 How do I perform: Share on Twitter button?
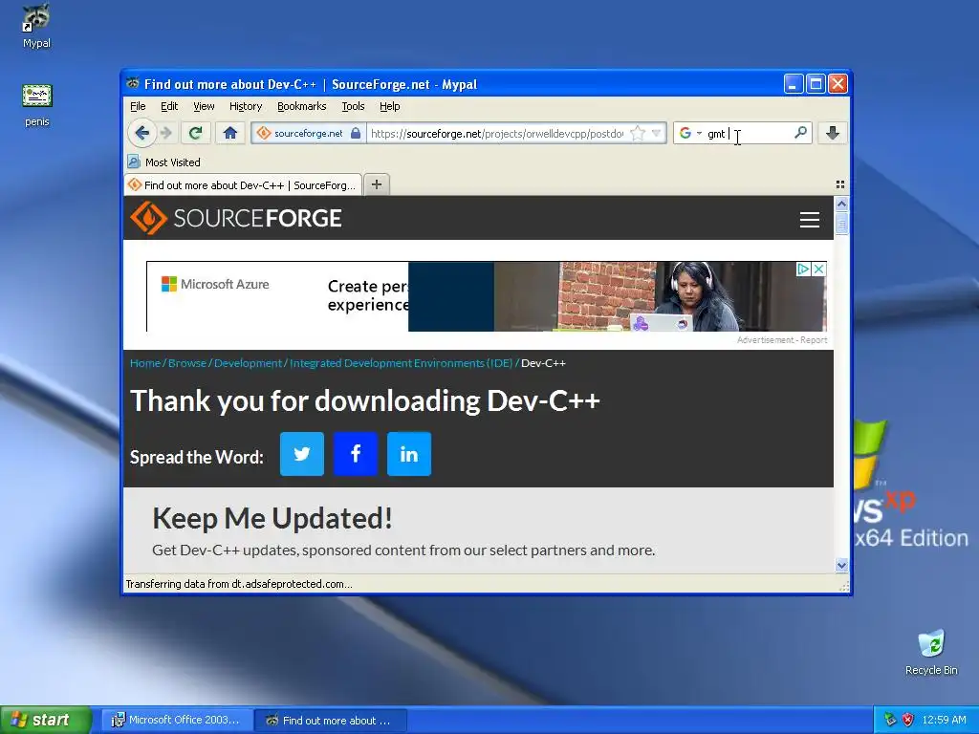tap(301, 454)
